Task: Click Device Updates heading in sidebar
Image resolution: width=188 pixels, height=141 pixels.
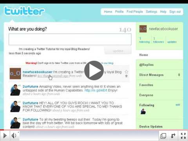Action: (151, 127)
